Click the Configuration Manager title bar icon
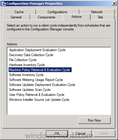Viewport: 118px width, 140px height. click(4, 4)
